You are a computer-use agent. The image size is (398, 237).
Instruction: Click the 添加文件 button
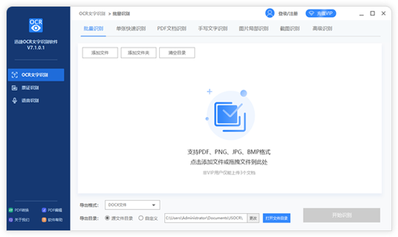point(100,53)
